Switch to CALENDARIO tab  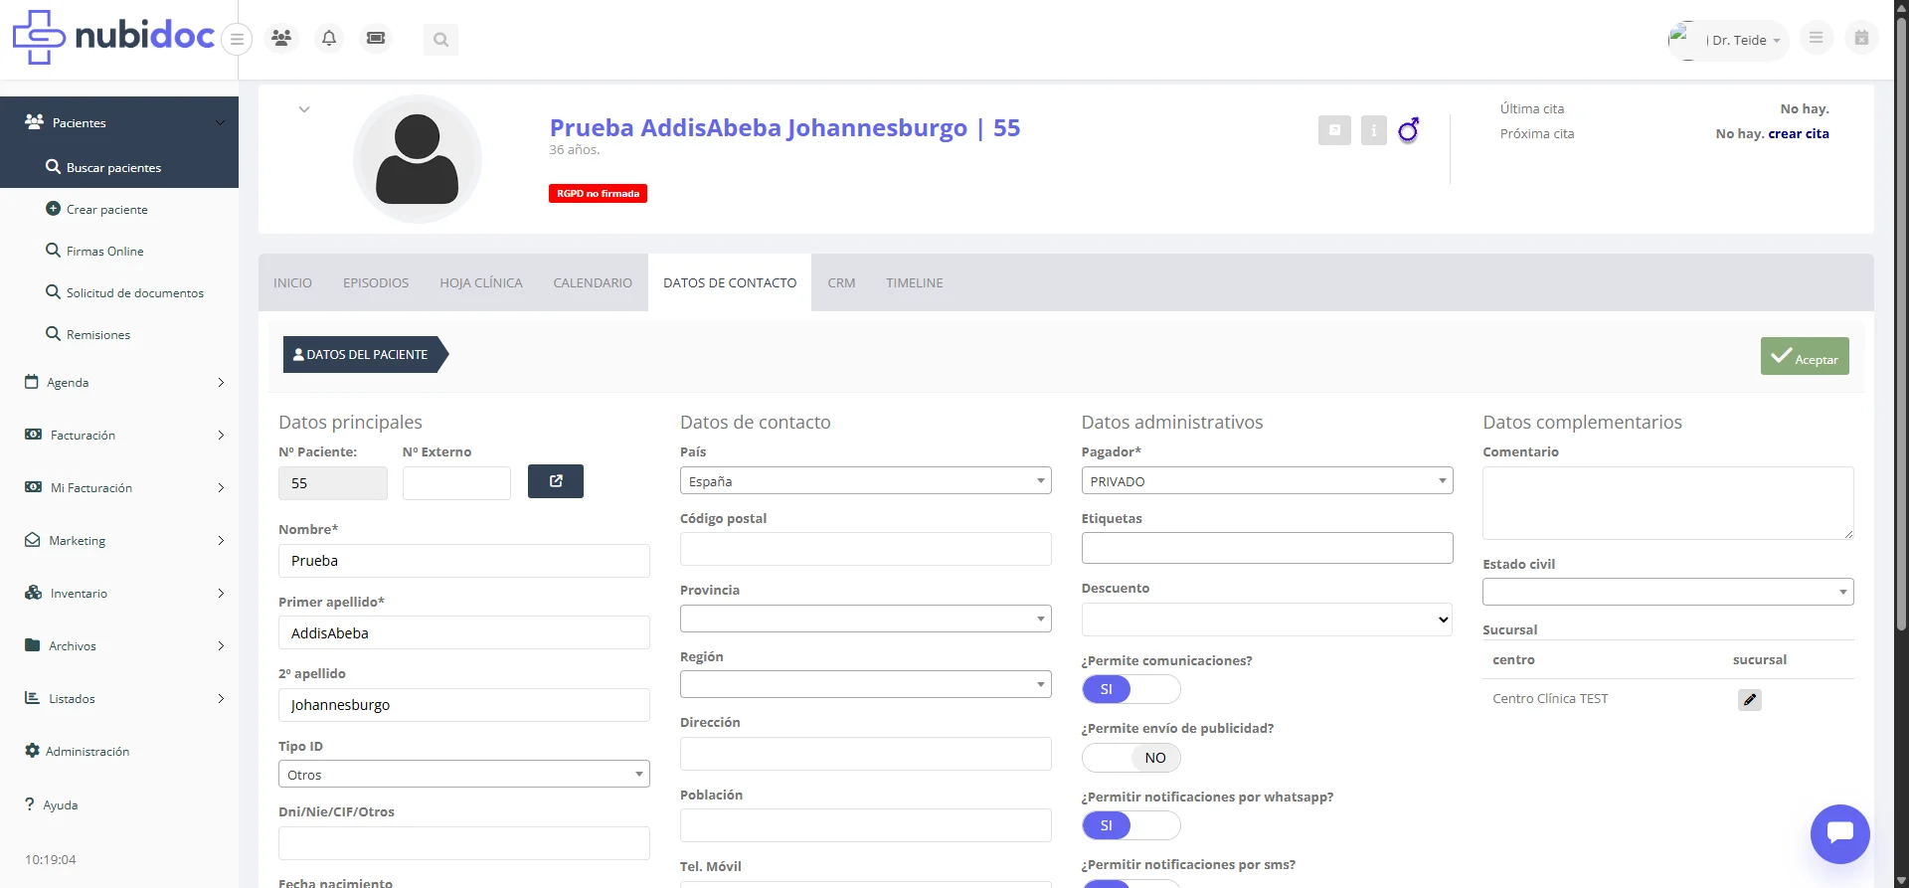[593, 282]
